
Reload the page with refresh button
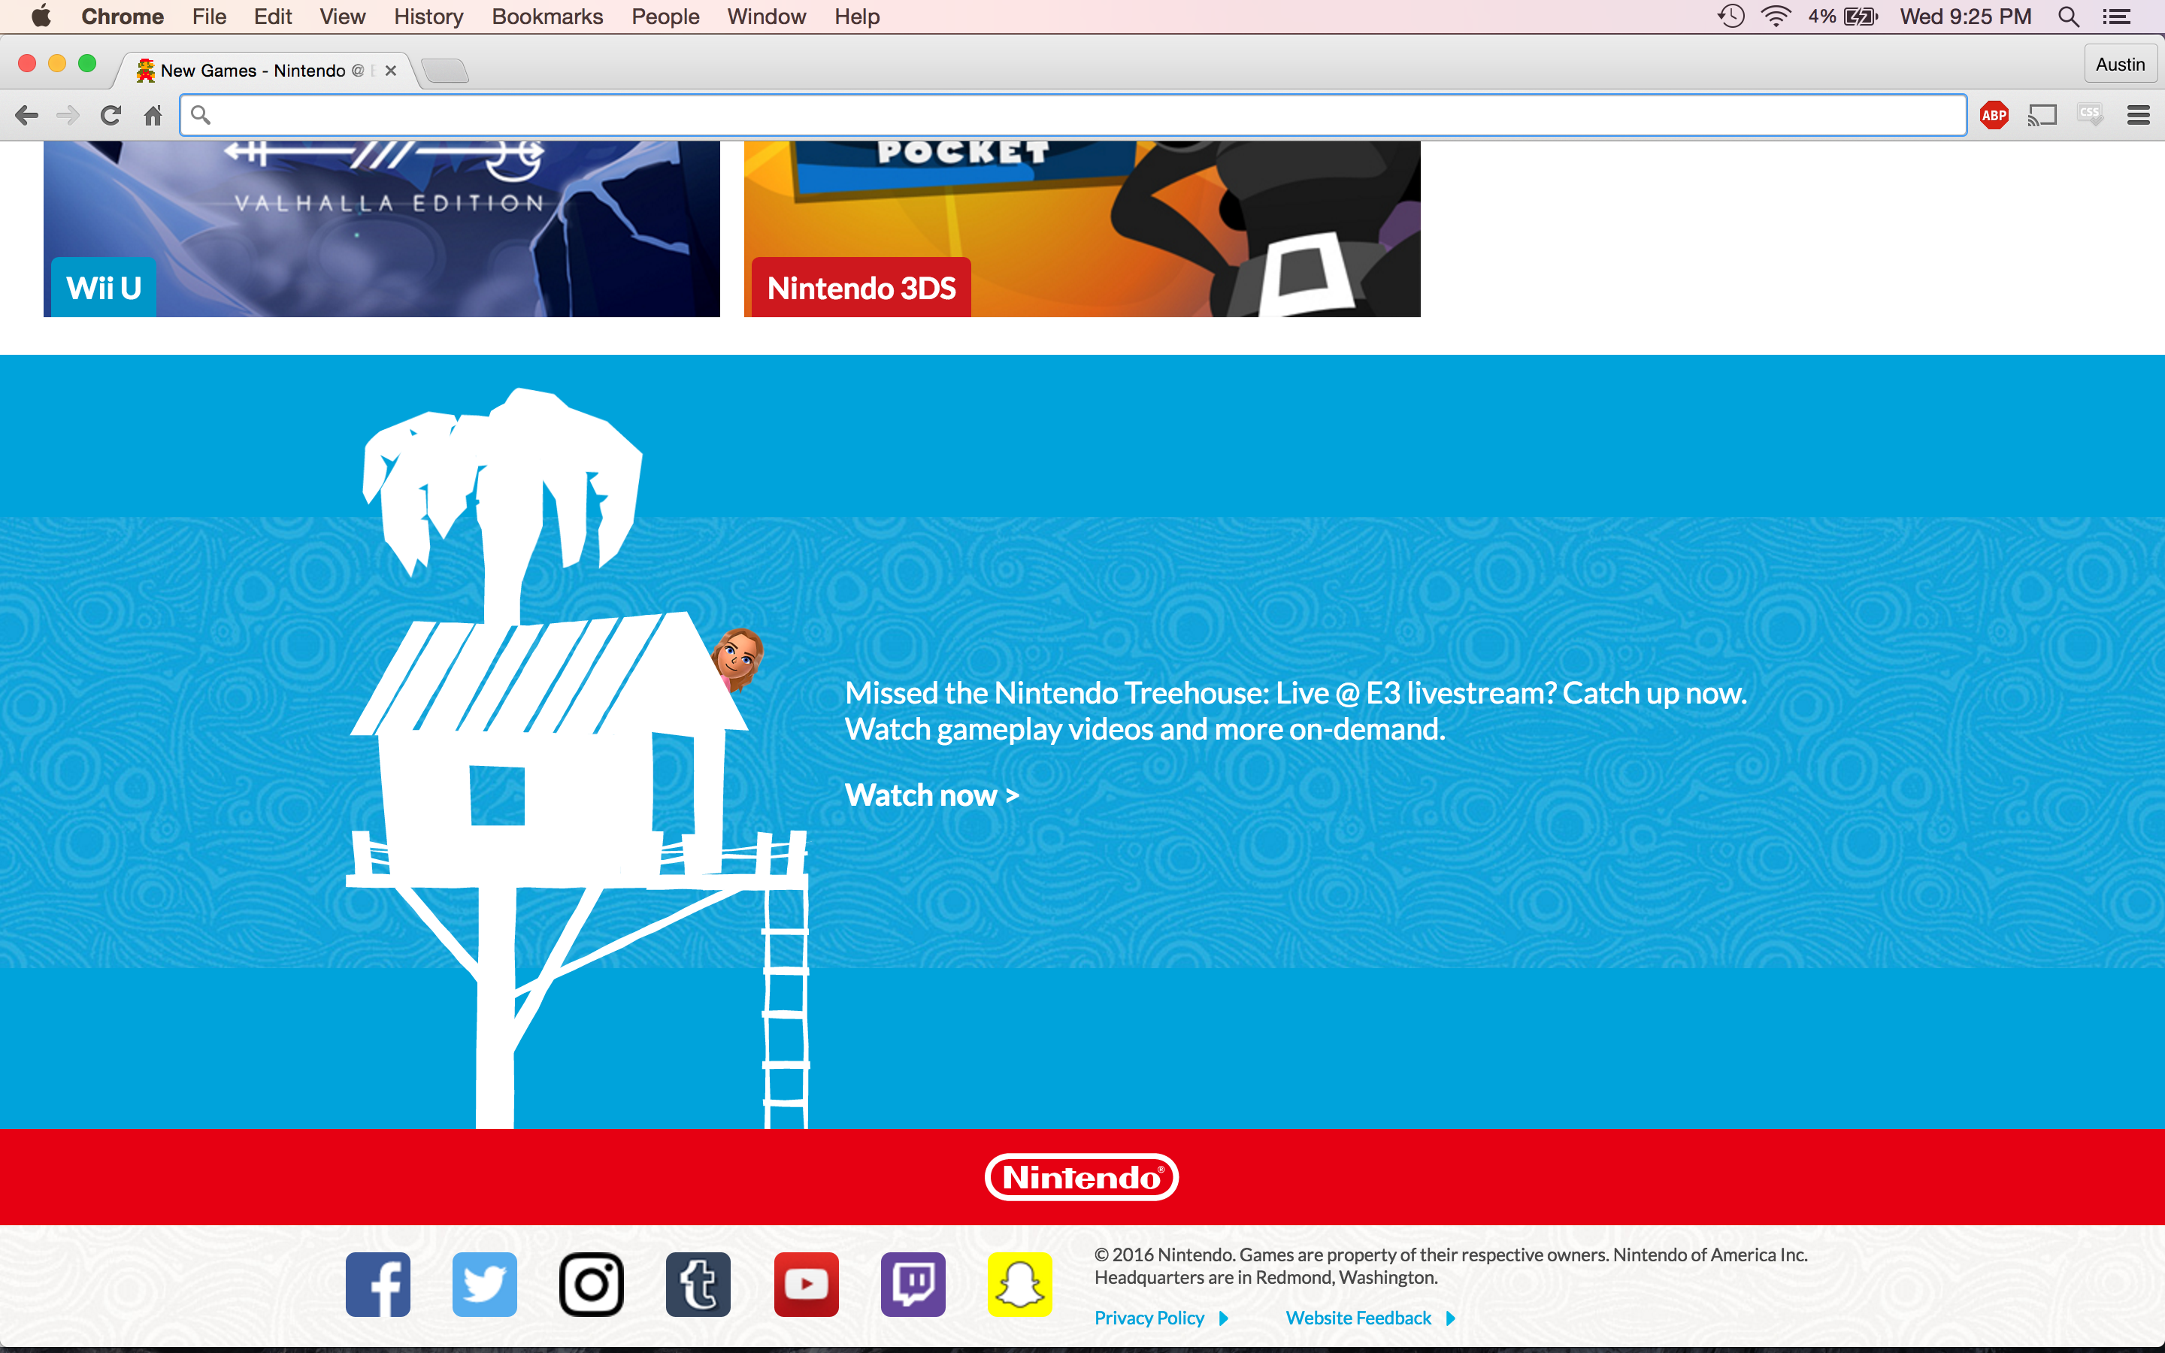point(111,116)
